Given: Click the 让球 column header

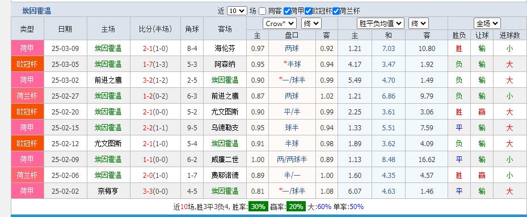Looking at the screenshot, I should click(482, 35).
